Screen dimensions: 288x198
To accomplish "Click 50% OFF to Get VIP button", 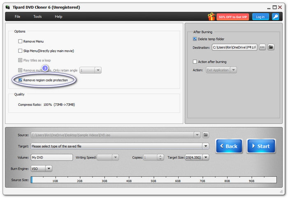I will click(233, 17).
